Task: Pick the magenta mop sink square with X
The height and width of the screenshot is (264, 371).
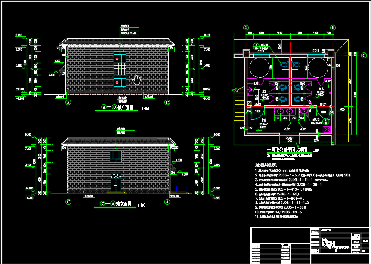Action: tap(328, 130)
